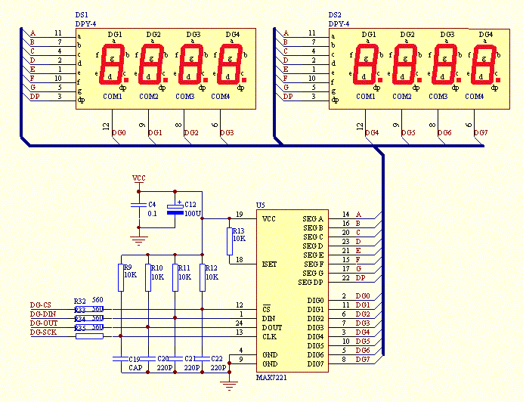Select the first red digit of DS1
The height and width of the screenshot is (402, 523).
pos(112,63)
